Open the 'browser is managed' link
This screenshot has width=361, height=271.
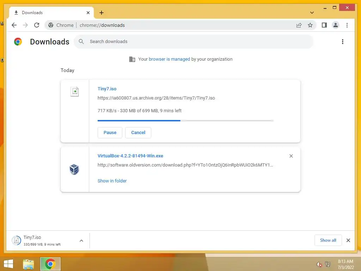[169, 59]
